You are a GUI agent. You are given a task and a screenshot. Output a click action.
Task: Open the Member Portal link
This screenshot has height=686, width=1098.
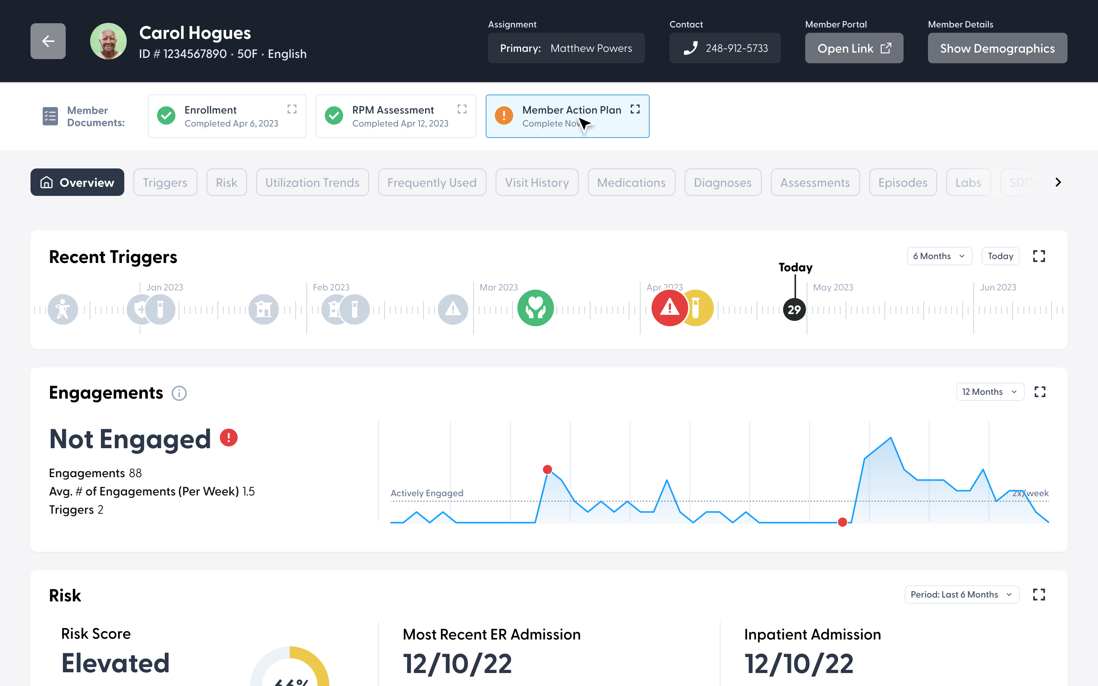tap(854, 48)
